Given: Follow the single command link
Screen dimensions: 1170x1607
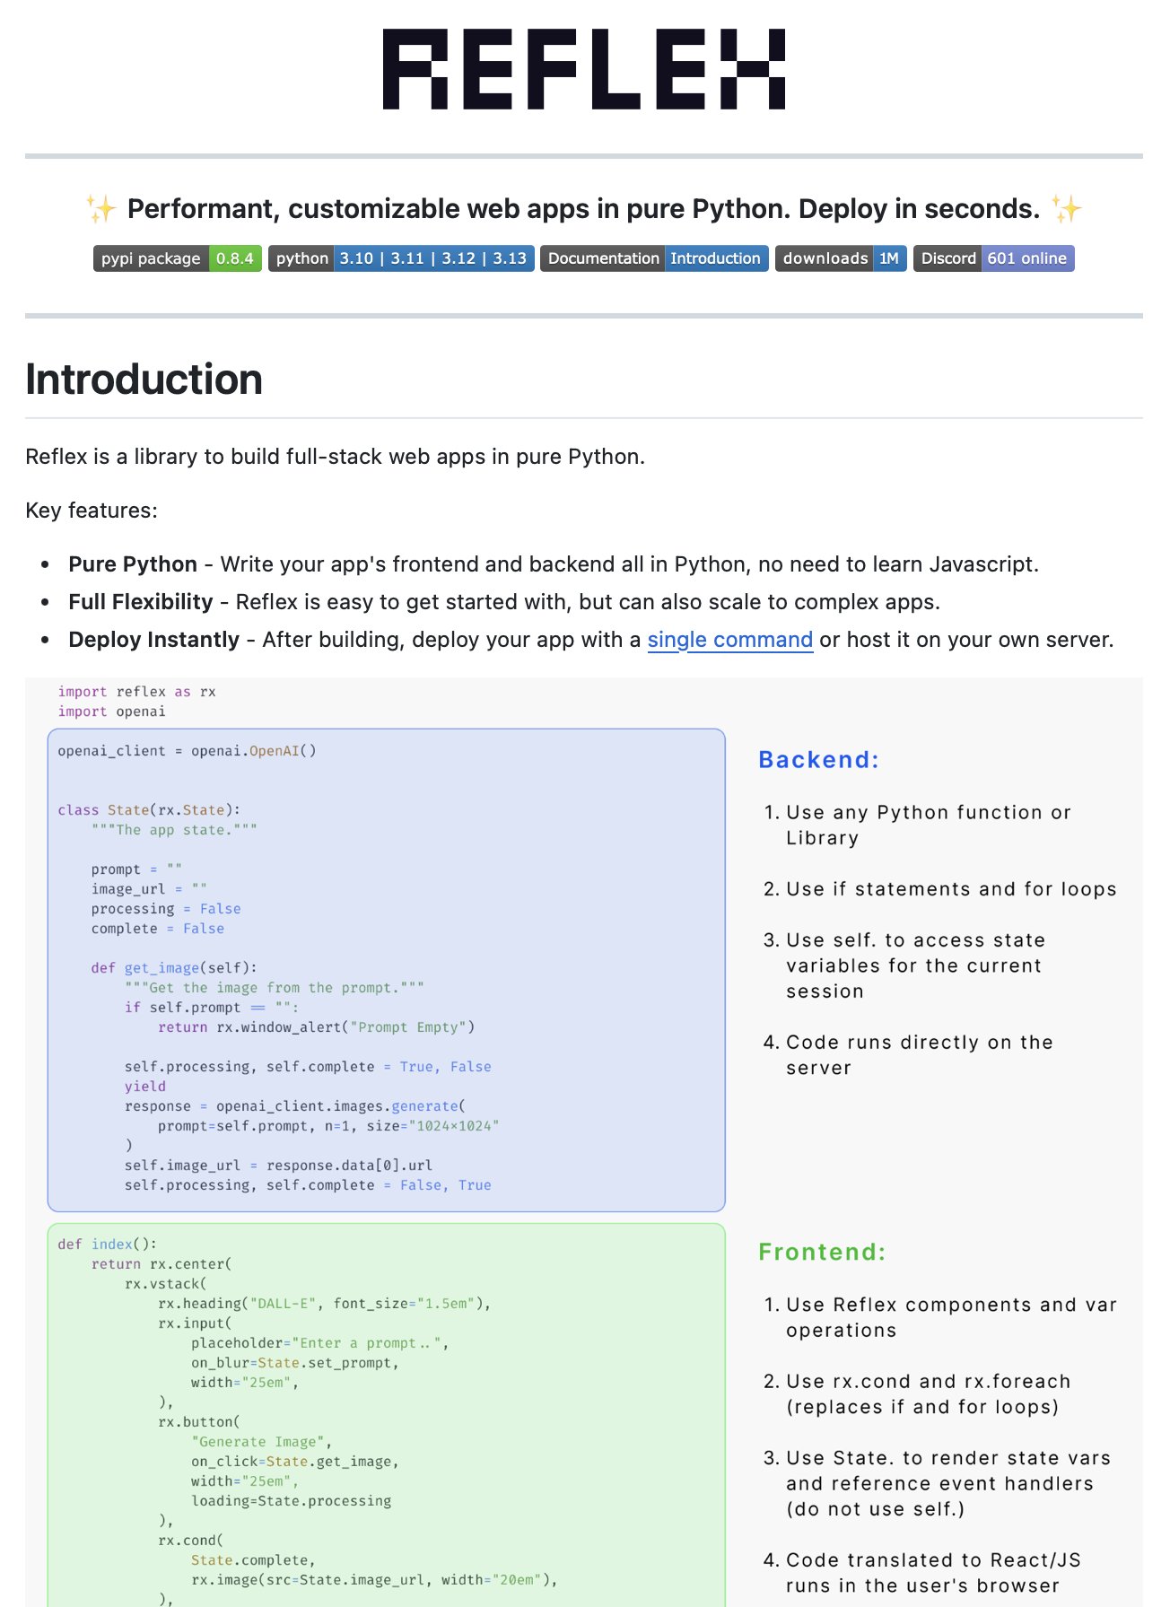Looking at the screenshot, I should pos(730,640).
